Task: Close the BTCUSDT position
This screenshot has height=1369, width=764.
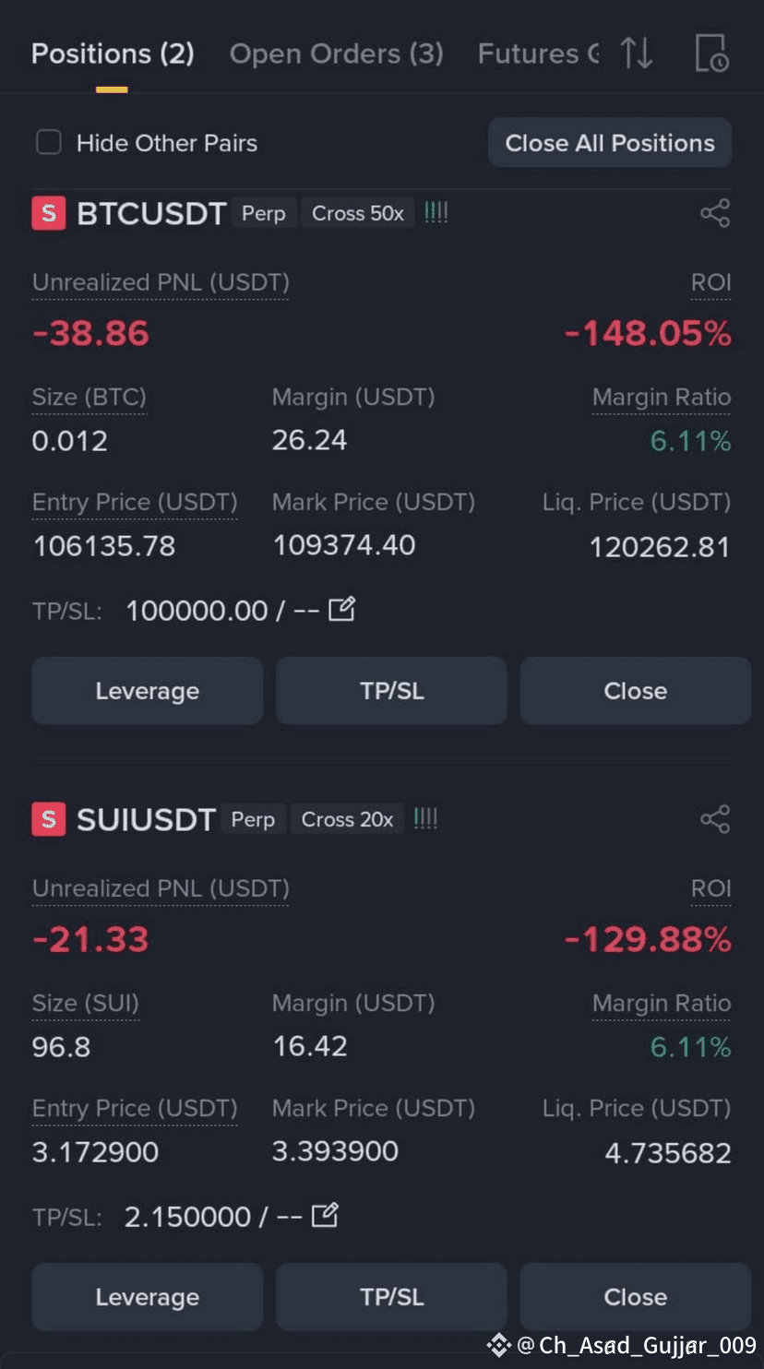Action: [x=636, y=691]
